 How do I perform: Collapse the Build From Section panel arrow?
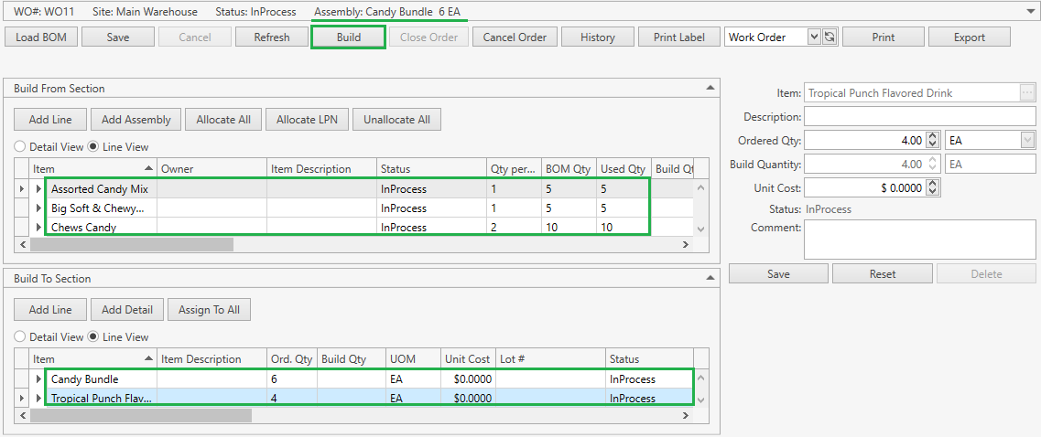coord(710,88)
